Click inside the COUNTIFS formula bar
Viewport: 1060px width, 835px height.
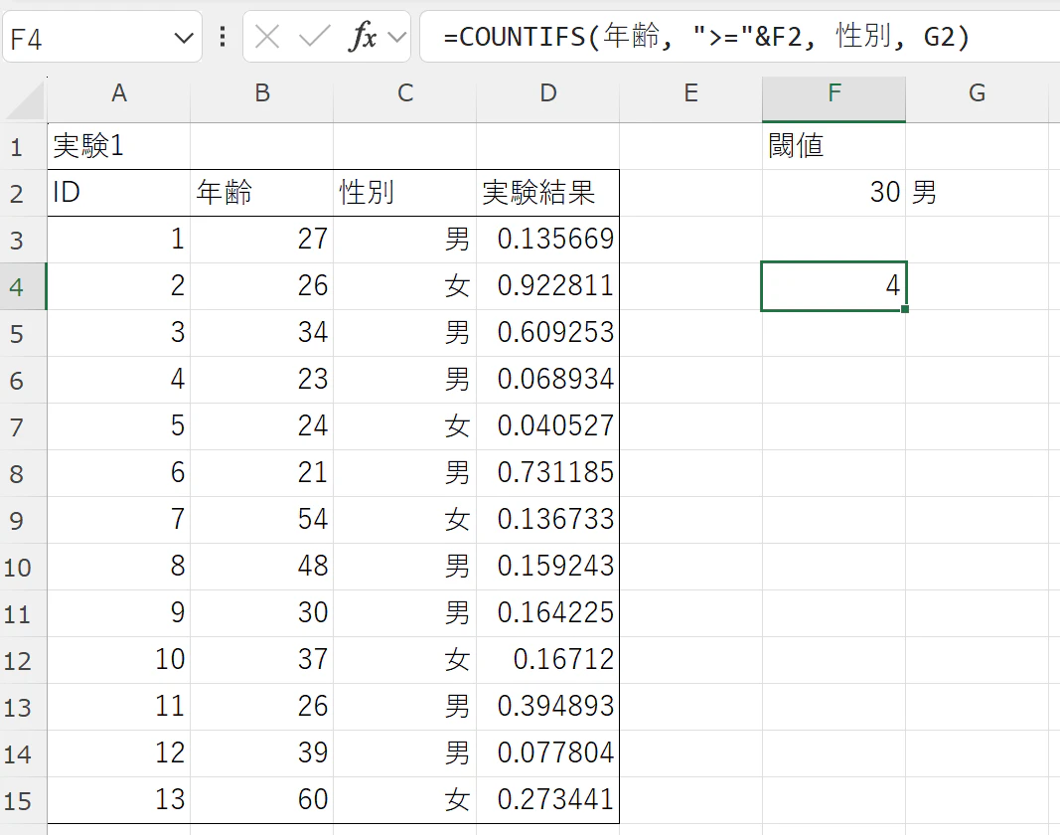pyautogui.click(x=739, y=37)
